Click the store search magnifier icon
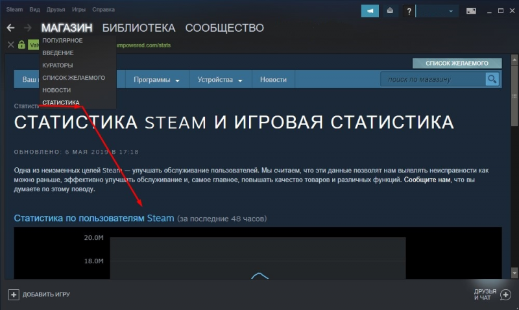The image size is (519, 310). click(492, 79)
